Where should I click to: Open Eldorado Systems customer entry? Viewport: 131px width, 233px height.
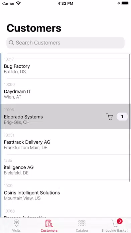click(65, 116)
